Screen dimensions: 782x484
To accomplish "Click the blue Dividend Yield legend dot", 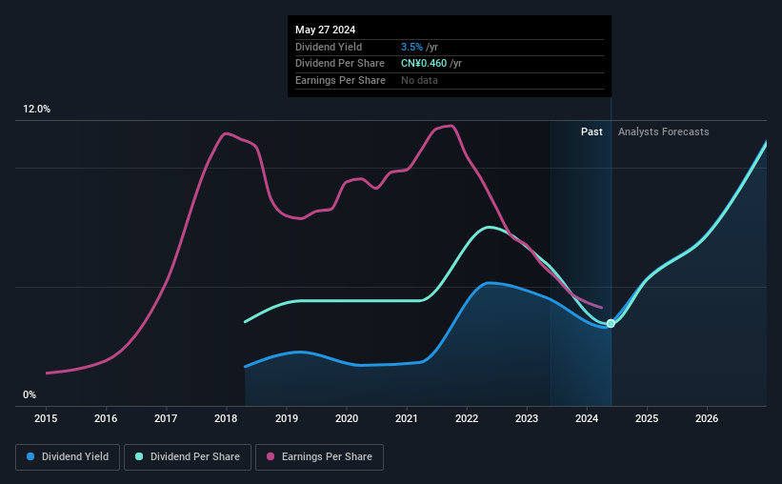I will tap(30, 456).
